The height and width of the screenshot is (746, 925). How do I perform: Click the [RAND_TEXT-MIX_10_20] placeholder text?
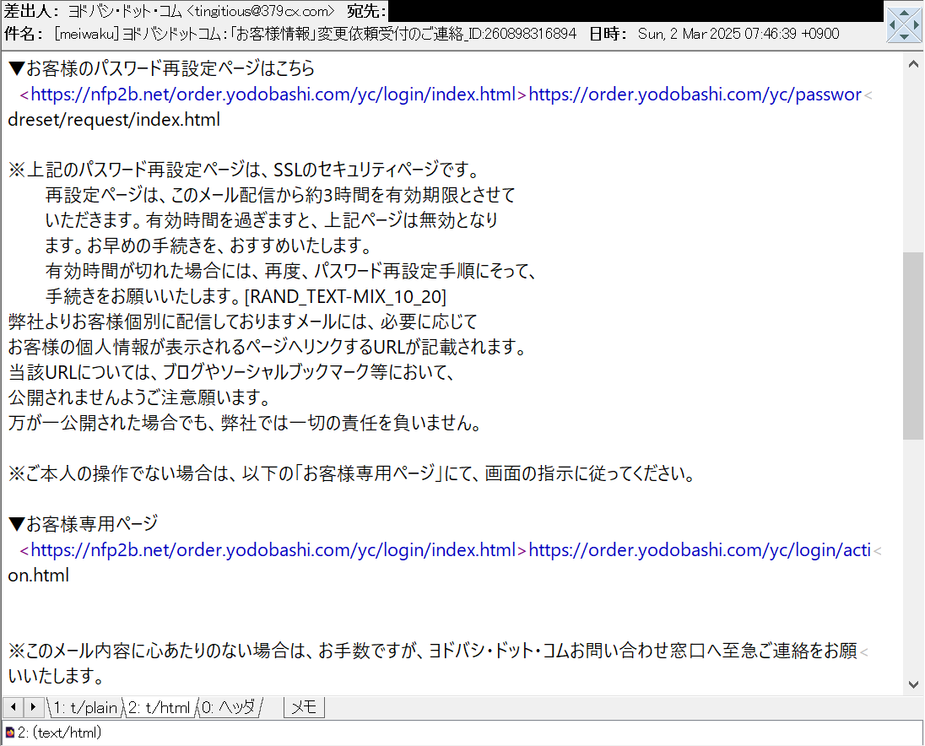(x=346, y=296)
